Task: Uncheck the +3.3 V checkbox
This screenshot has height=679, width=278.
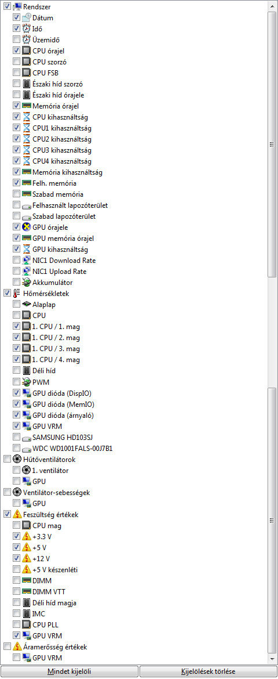Action: tap(16, 536)
